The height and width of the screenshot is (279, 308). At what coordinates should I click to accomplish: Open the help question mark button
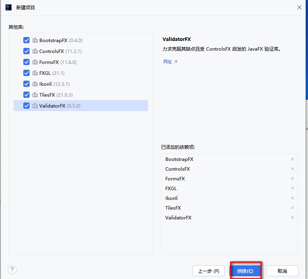click(12, 270)
